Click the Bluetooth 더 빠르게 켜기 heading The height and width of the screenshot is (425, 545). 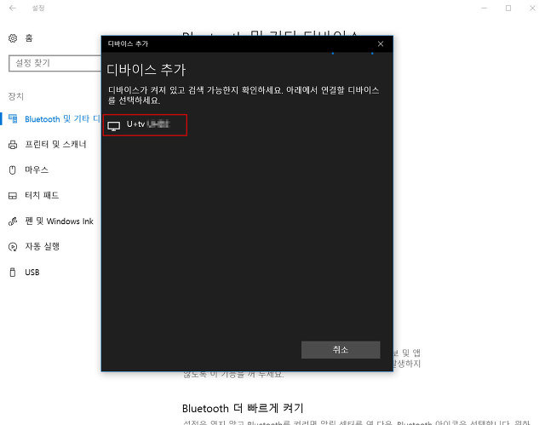[x=243, y=408]
